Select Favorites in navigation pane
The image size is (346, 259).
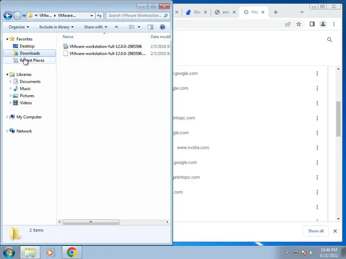tap(24, 39)
